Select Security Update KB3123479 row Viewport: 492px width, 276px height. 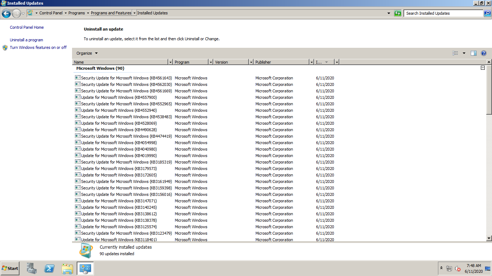click(x=205, y=233)
